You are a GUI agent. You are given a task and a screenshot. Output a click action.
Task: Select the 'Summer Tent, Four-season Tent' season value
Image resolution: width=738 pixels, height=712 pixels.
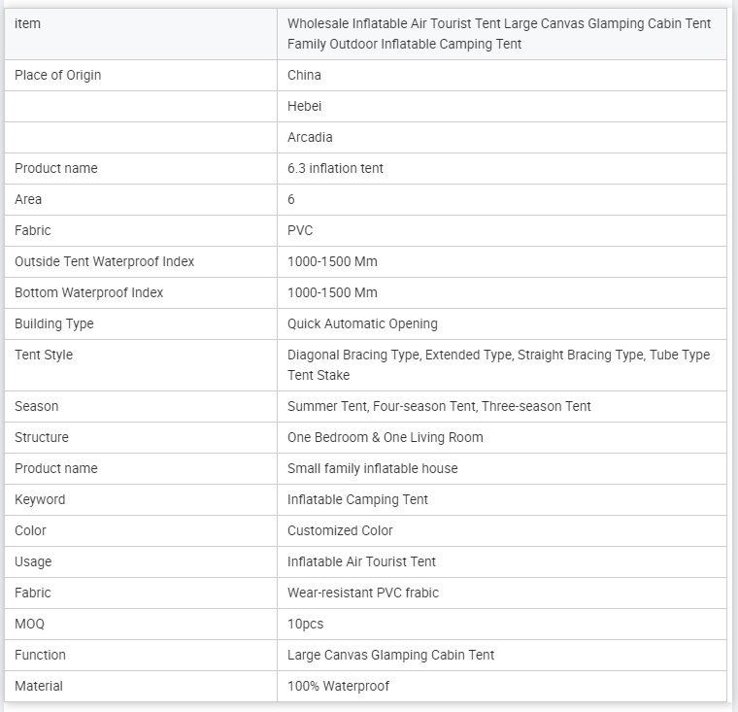coord(439,406)
